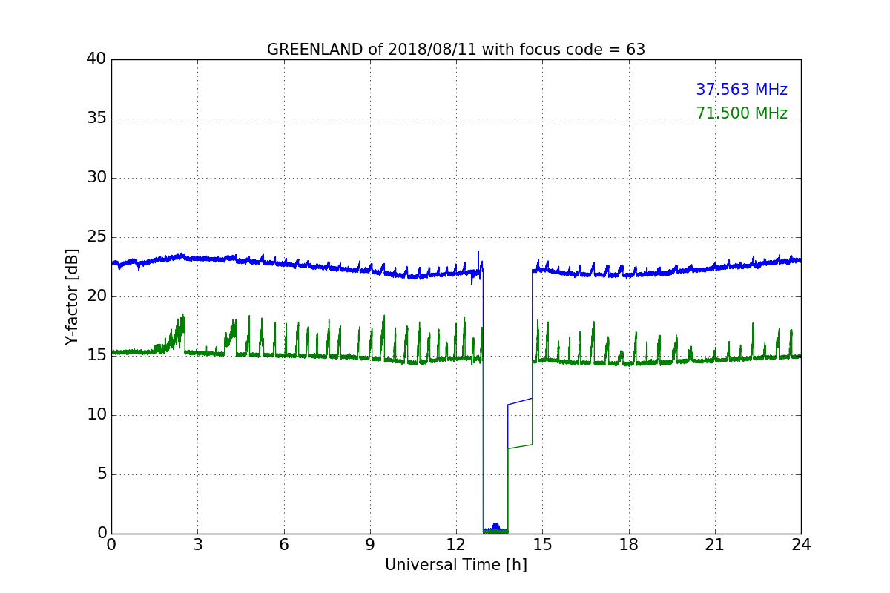Click the plot title mentioning GREENLAND

[x=456, y=50]
